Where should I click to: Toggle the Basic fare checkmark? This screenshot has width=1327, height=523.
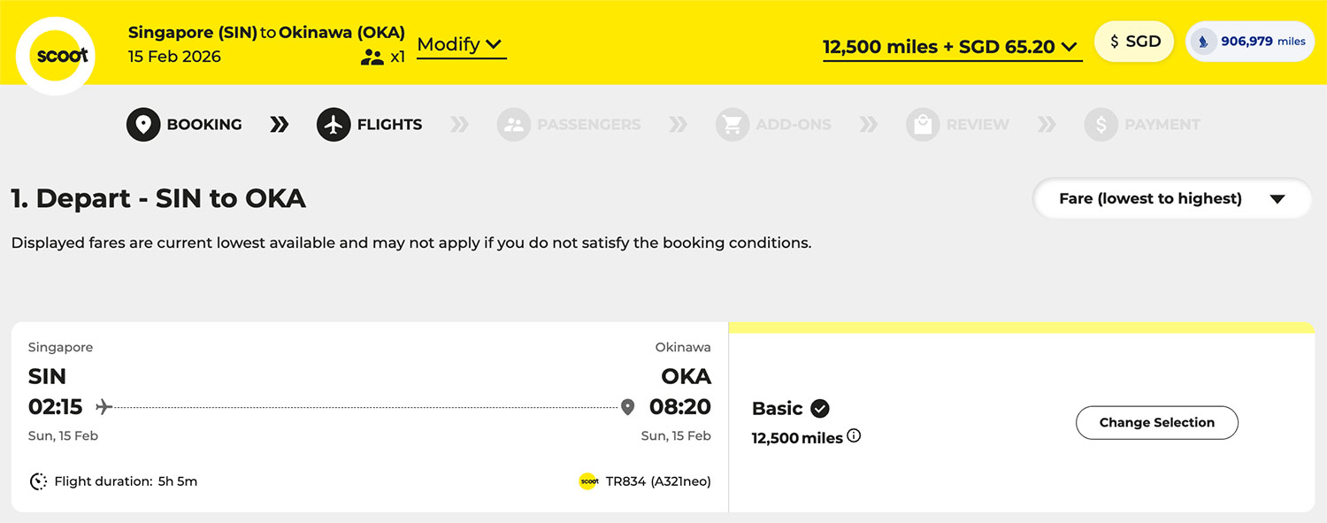point(820,408)
